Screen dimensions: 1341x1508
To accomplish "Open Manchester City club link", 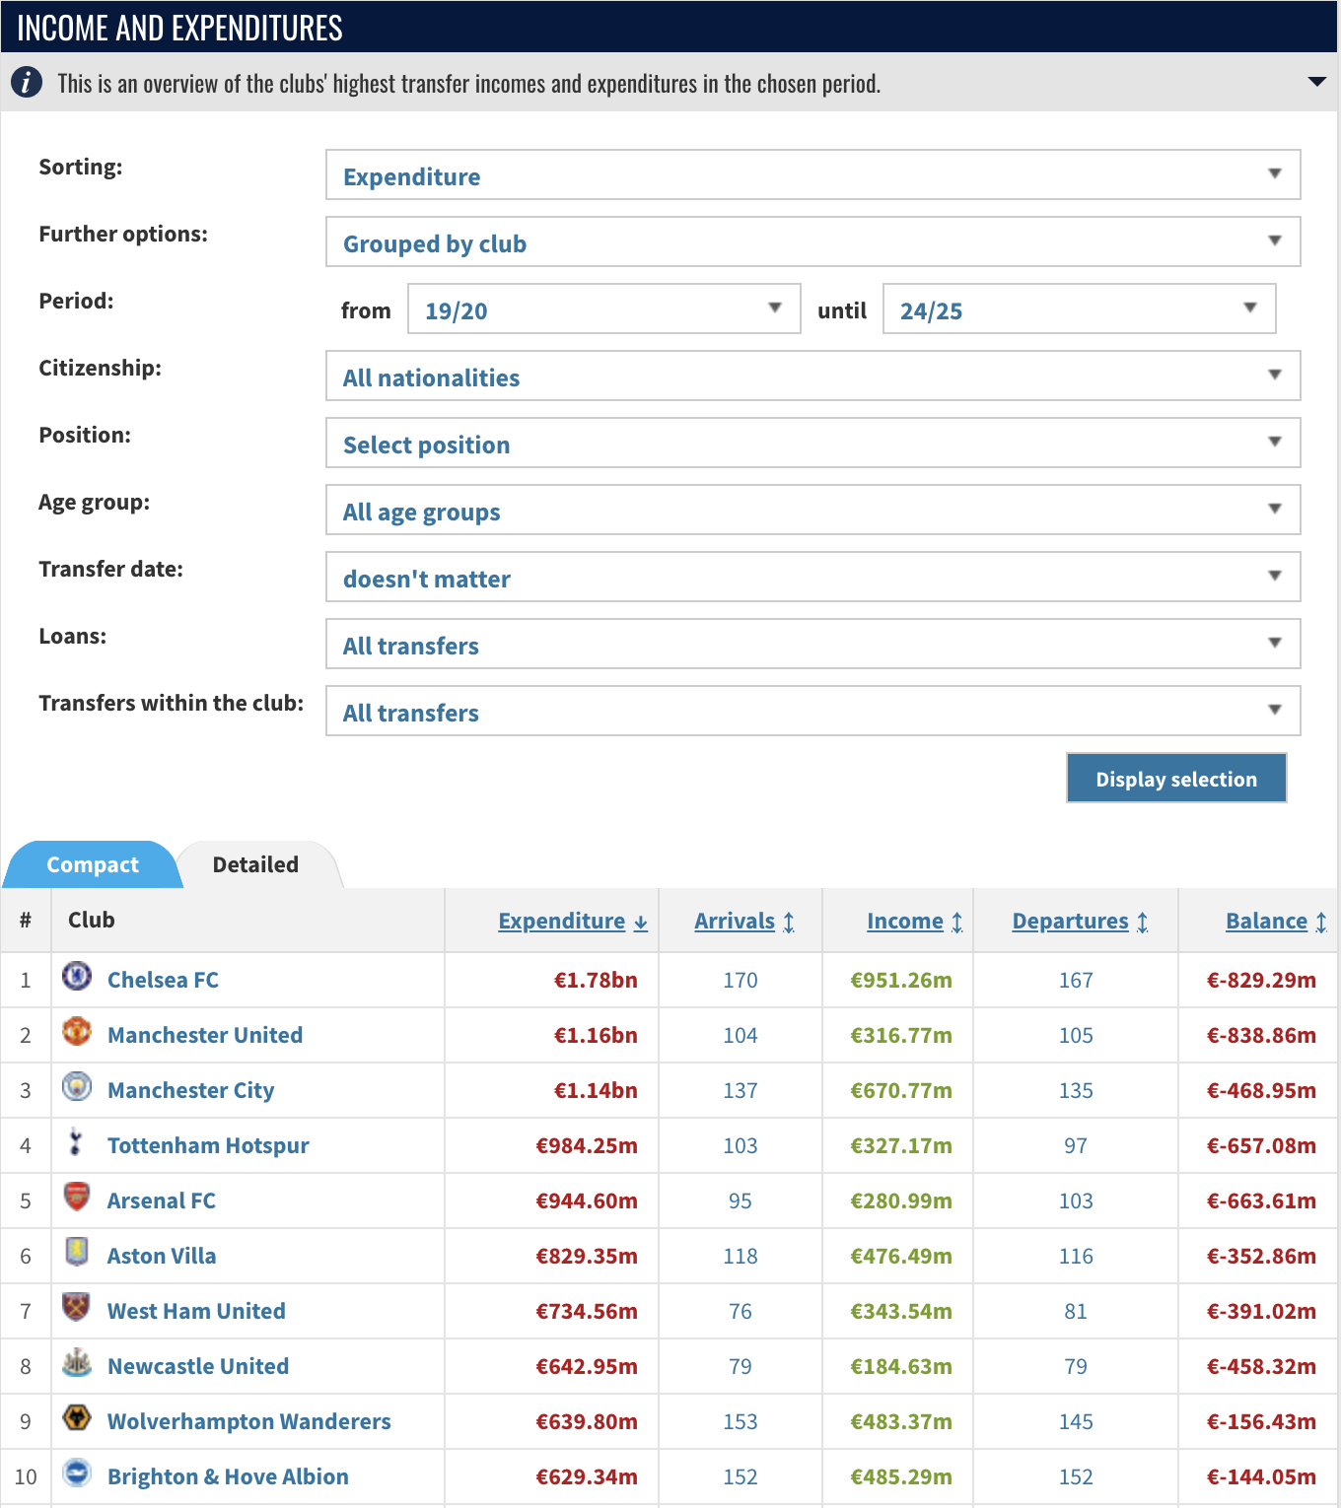I will (191, 1090).
